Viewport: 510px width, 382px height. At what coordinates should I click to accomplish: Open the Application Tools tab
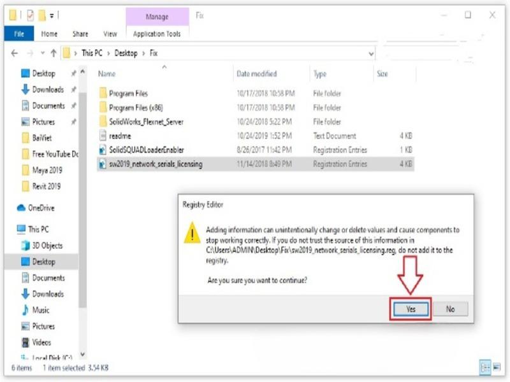157,34
